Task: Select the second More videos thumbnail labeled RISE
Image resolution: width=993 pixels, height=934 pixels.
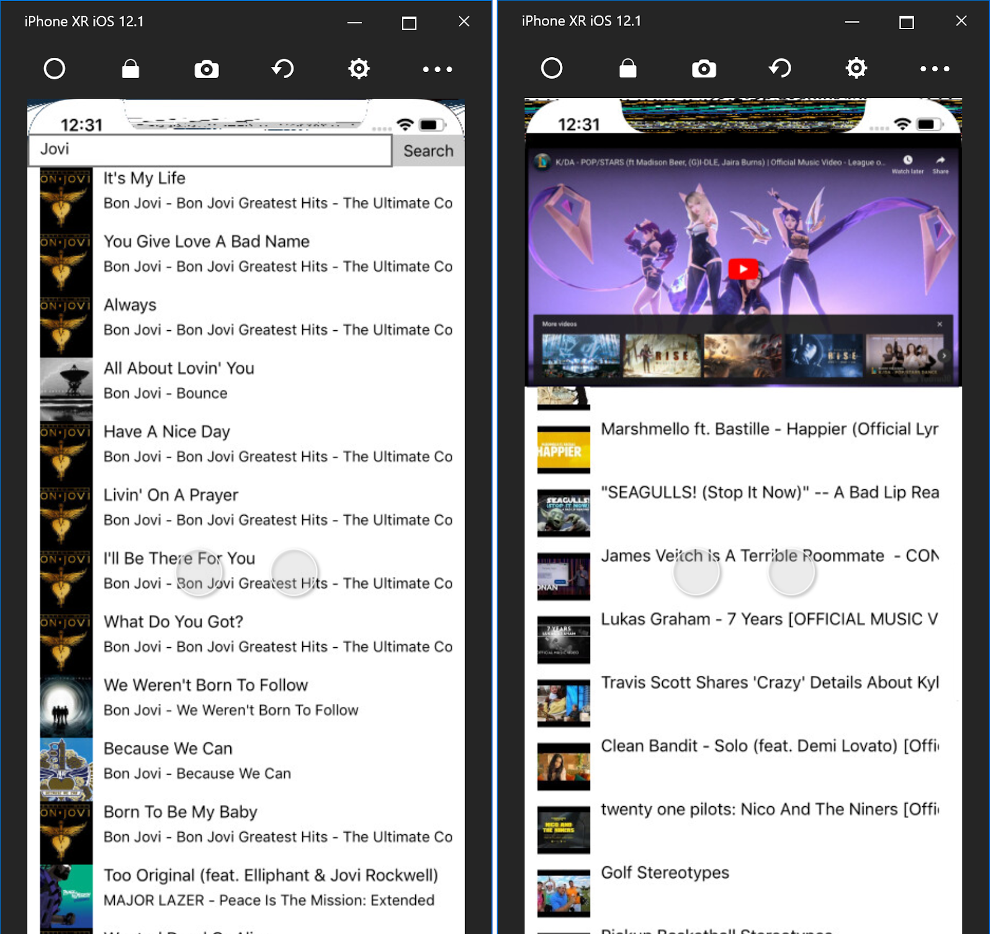Action: click(662, 356)
